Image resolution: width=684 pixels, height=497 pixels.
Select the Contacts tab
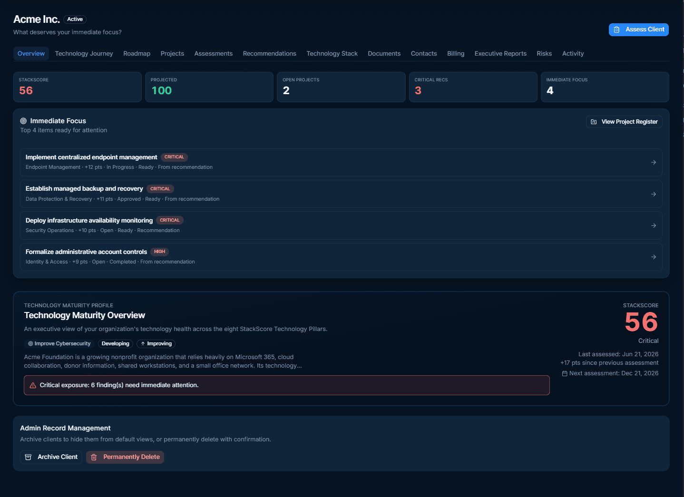tap(424, 53)
